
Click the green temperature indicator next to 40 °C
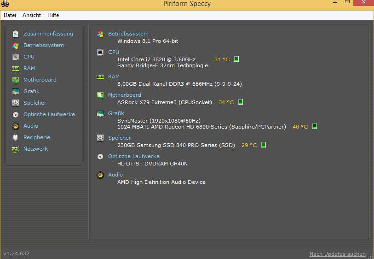pos(315,126)
